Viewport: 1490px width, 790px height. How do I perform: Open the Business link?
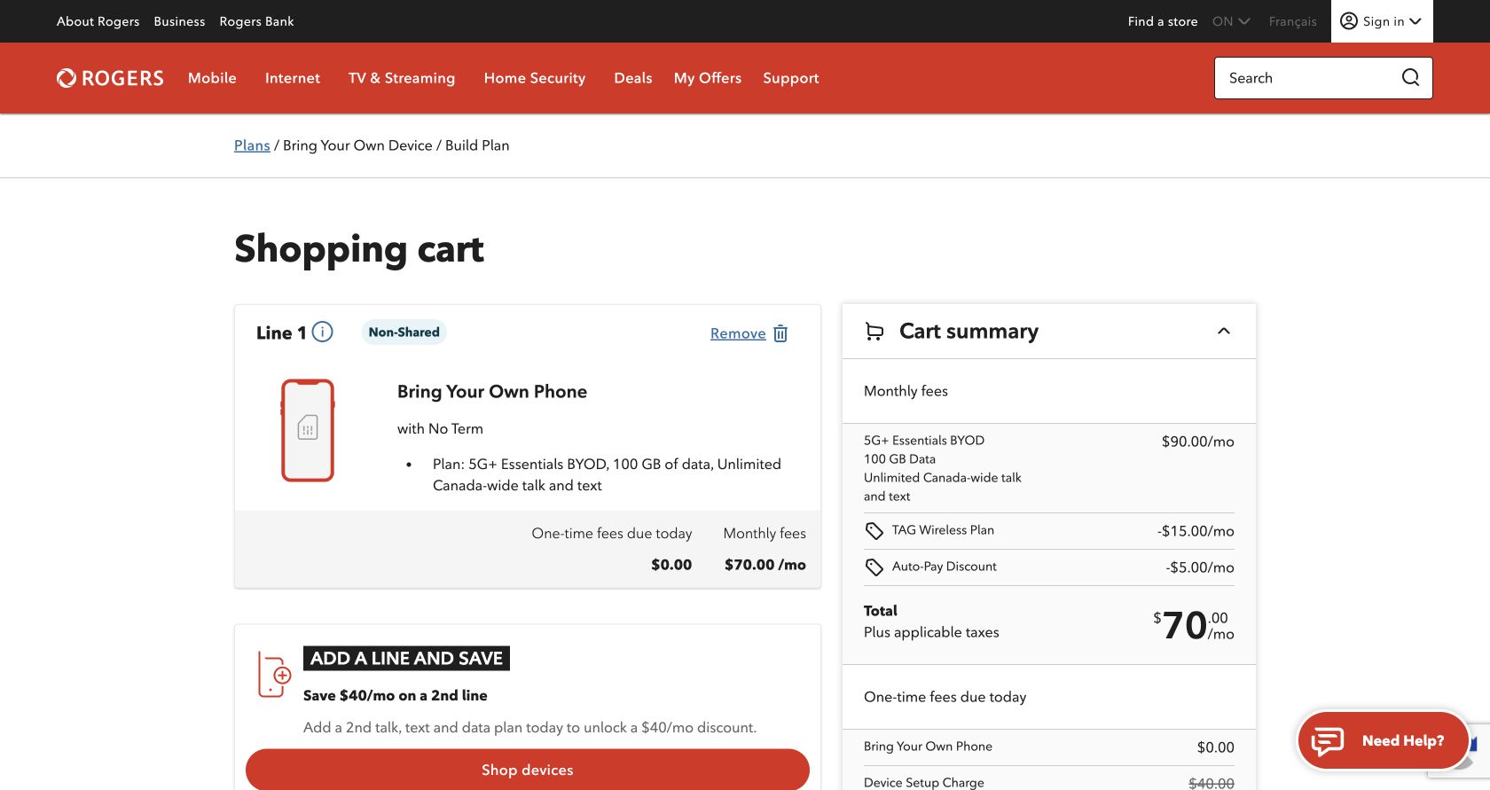click(x=179, y=21)
